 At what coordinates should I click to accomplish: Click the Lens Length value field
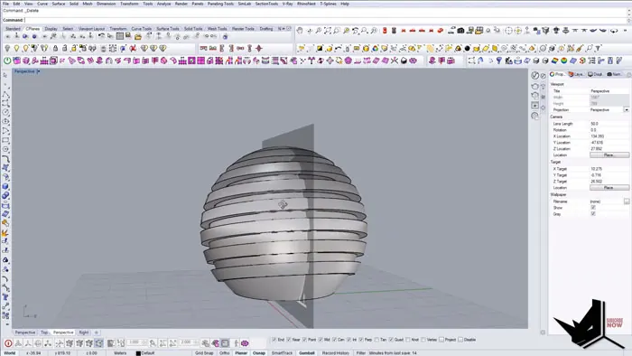[x=609, y=124]
